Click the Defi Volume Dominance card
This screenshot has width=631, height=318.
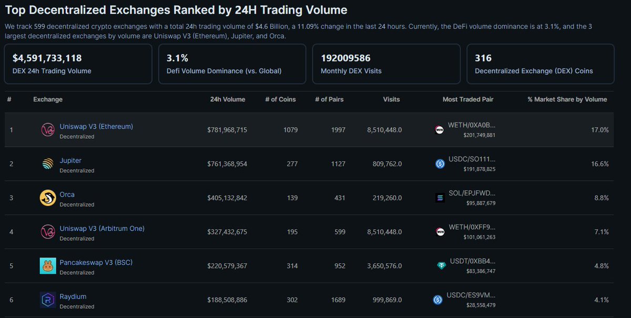(232, 64)
